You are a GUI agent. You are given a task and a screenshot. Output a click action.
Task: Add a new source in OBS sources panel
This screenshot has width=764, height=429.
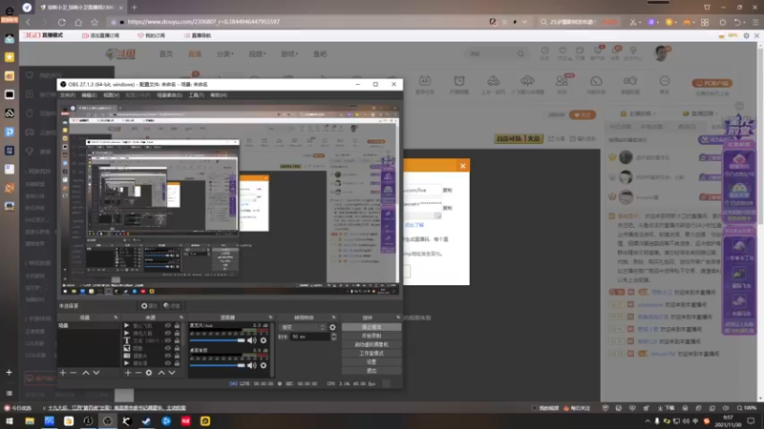(x=128, y=373)
